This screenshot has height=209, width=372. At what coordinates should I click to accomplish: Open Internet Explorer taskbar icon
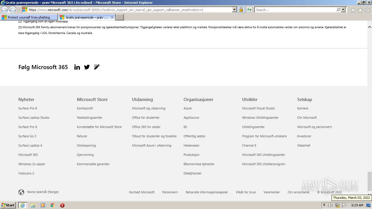coord(23,205)
